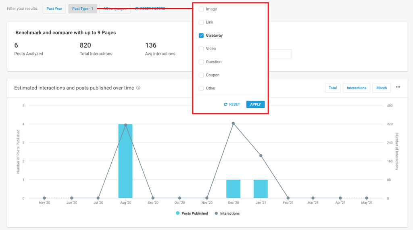The image size is (413, 230).
Task: Toggle the Posts Published legend marker
Action: tap(178, 213)
